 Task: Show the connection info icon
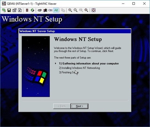(20, 10)
